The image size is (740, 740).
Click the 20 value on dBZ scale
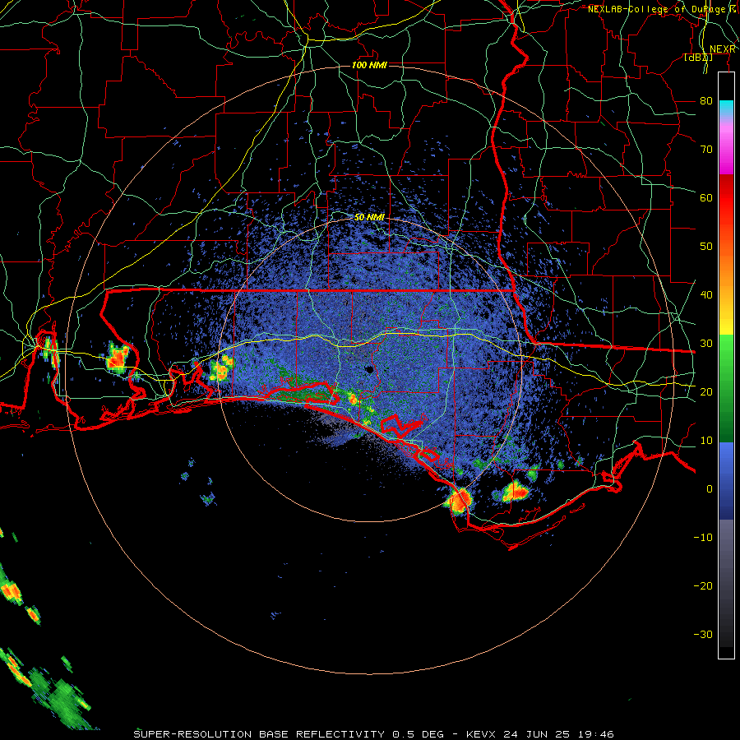click(706, 392)
